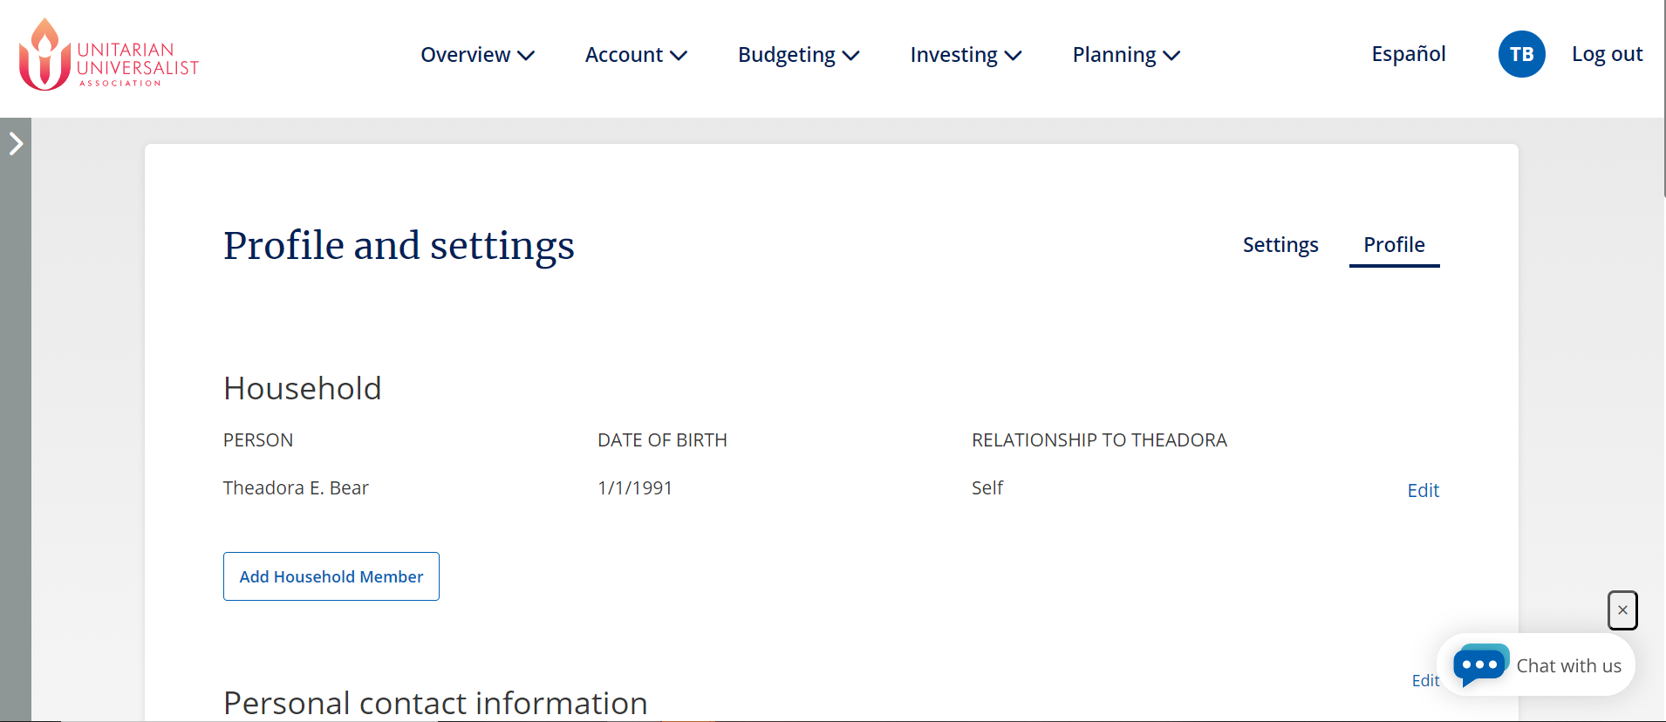Close the chat widget with X
The width and height of the screenshot is (1666, 722).
point(1622,610)
